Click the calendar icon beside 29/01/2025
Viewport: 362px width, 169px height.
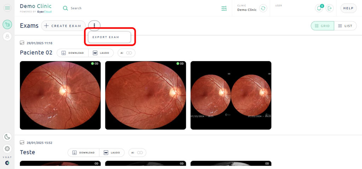(22, 43)
